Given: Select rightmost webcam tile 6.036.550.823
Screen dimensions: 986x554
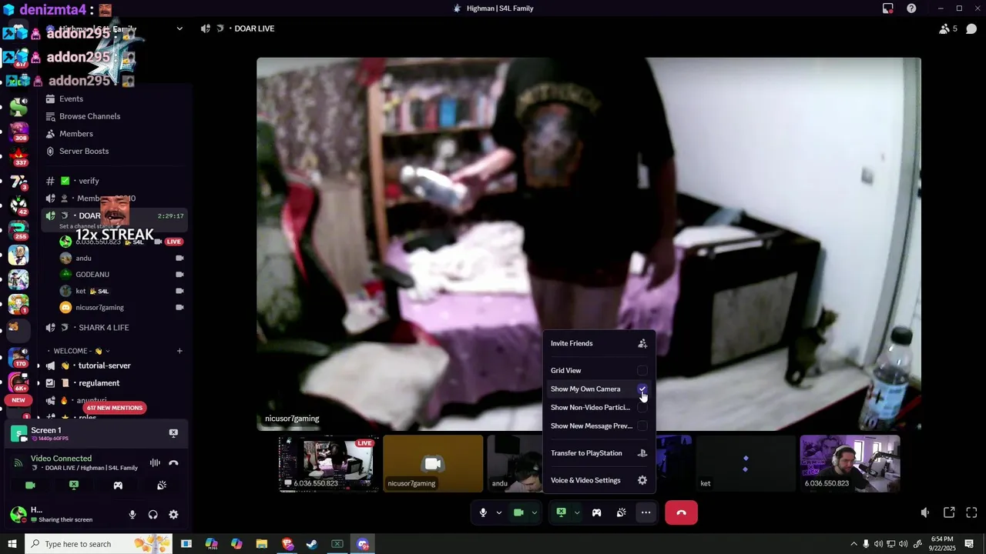Looking at the screenshot, I should click(x=850, y=464).
